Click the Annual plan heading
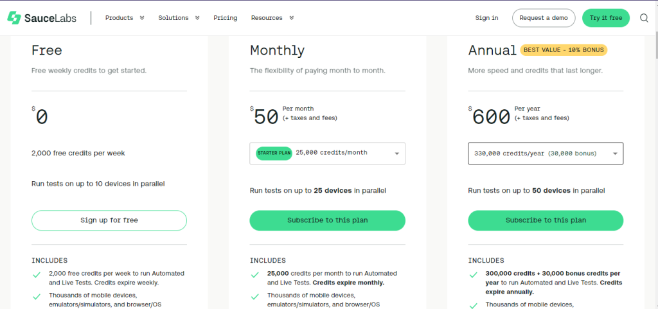 coord(492,50)
